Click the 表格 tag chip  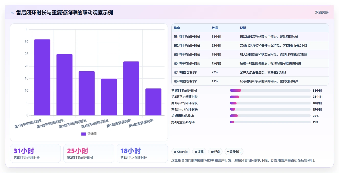pyautogui.click(x=199, y=152)
